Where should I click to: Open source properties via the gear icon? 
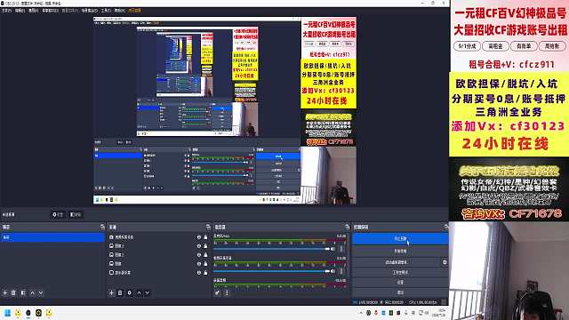[130, 292]
